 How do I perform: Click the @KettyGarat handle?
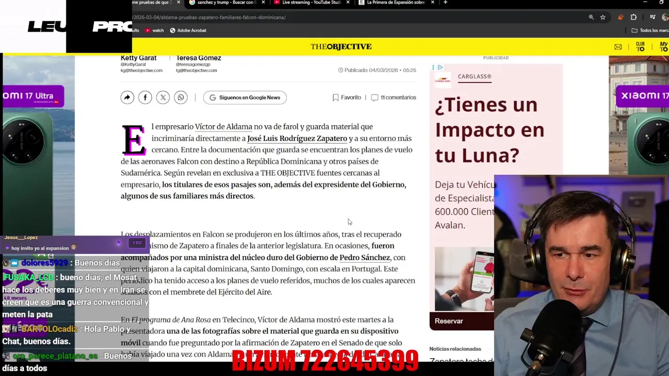coord(133,65)
